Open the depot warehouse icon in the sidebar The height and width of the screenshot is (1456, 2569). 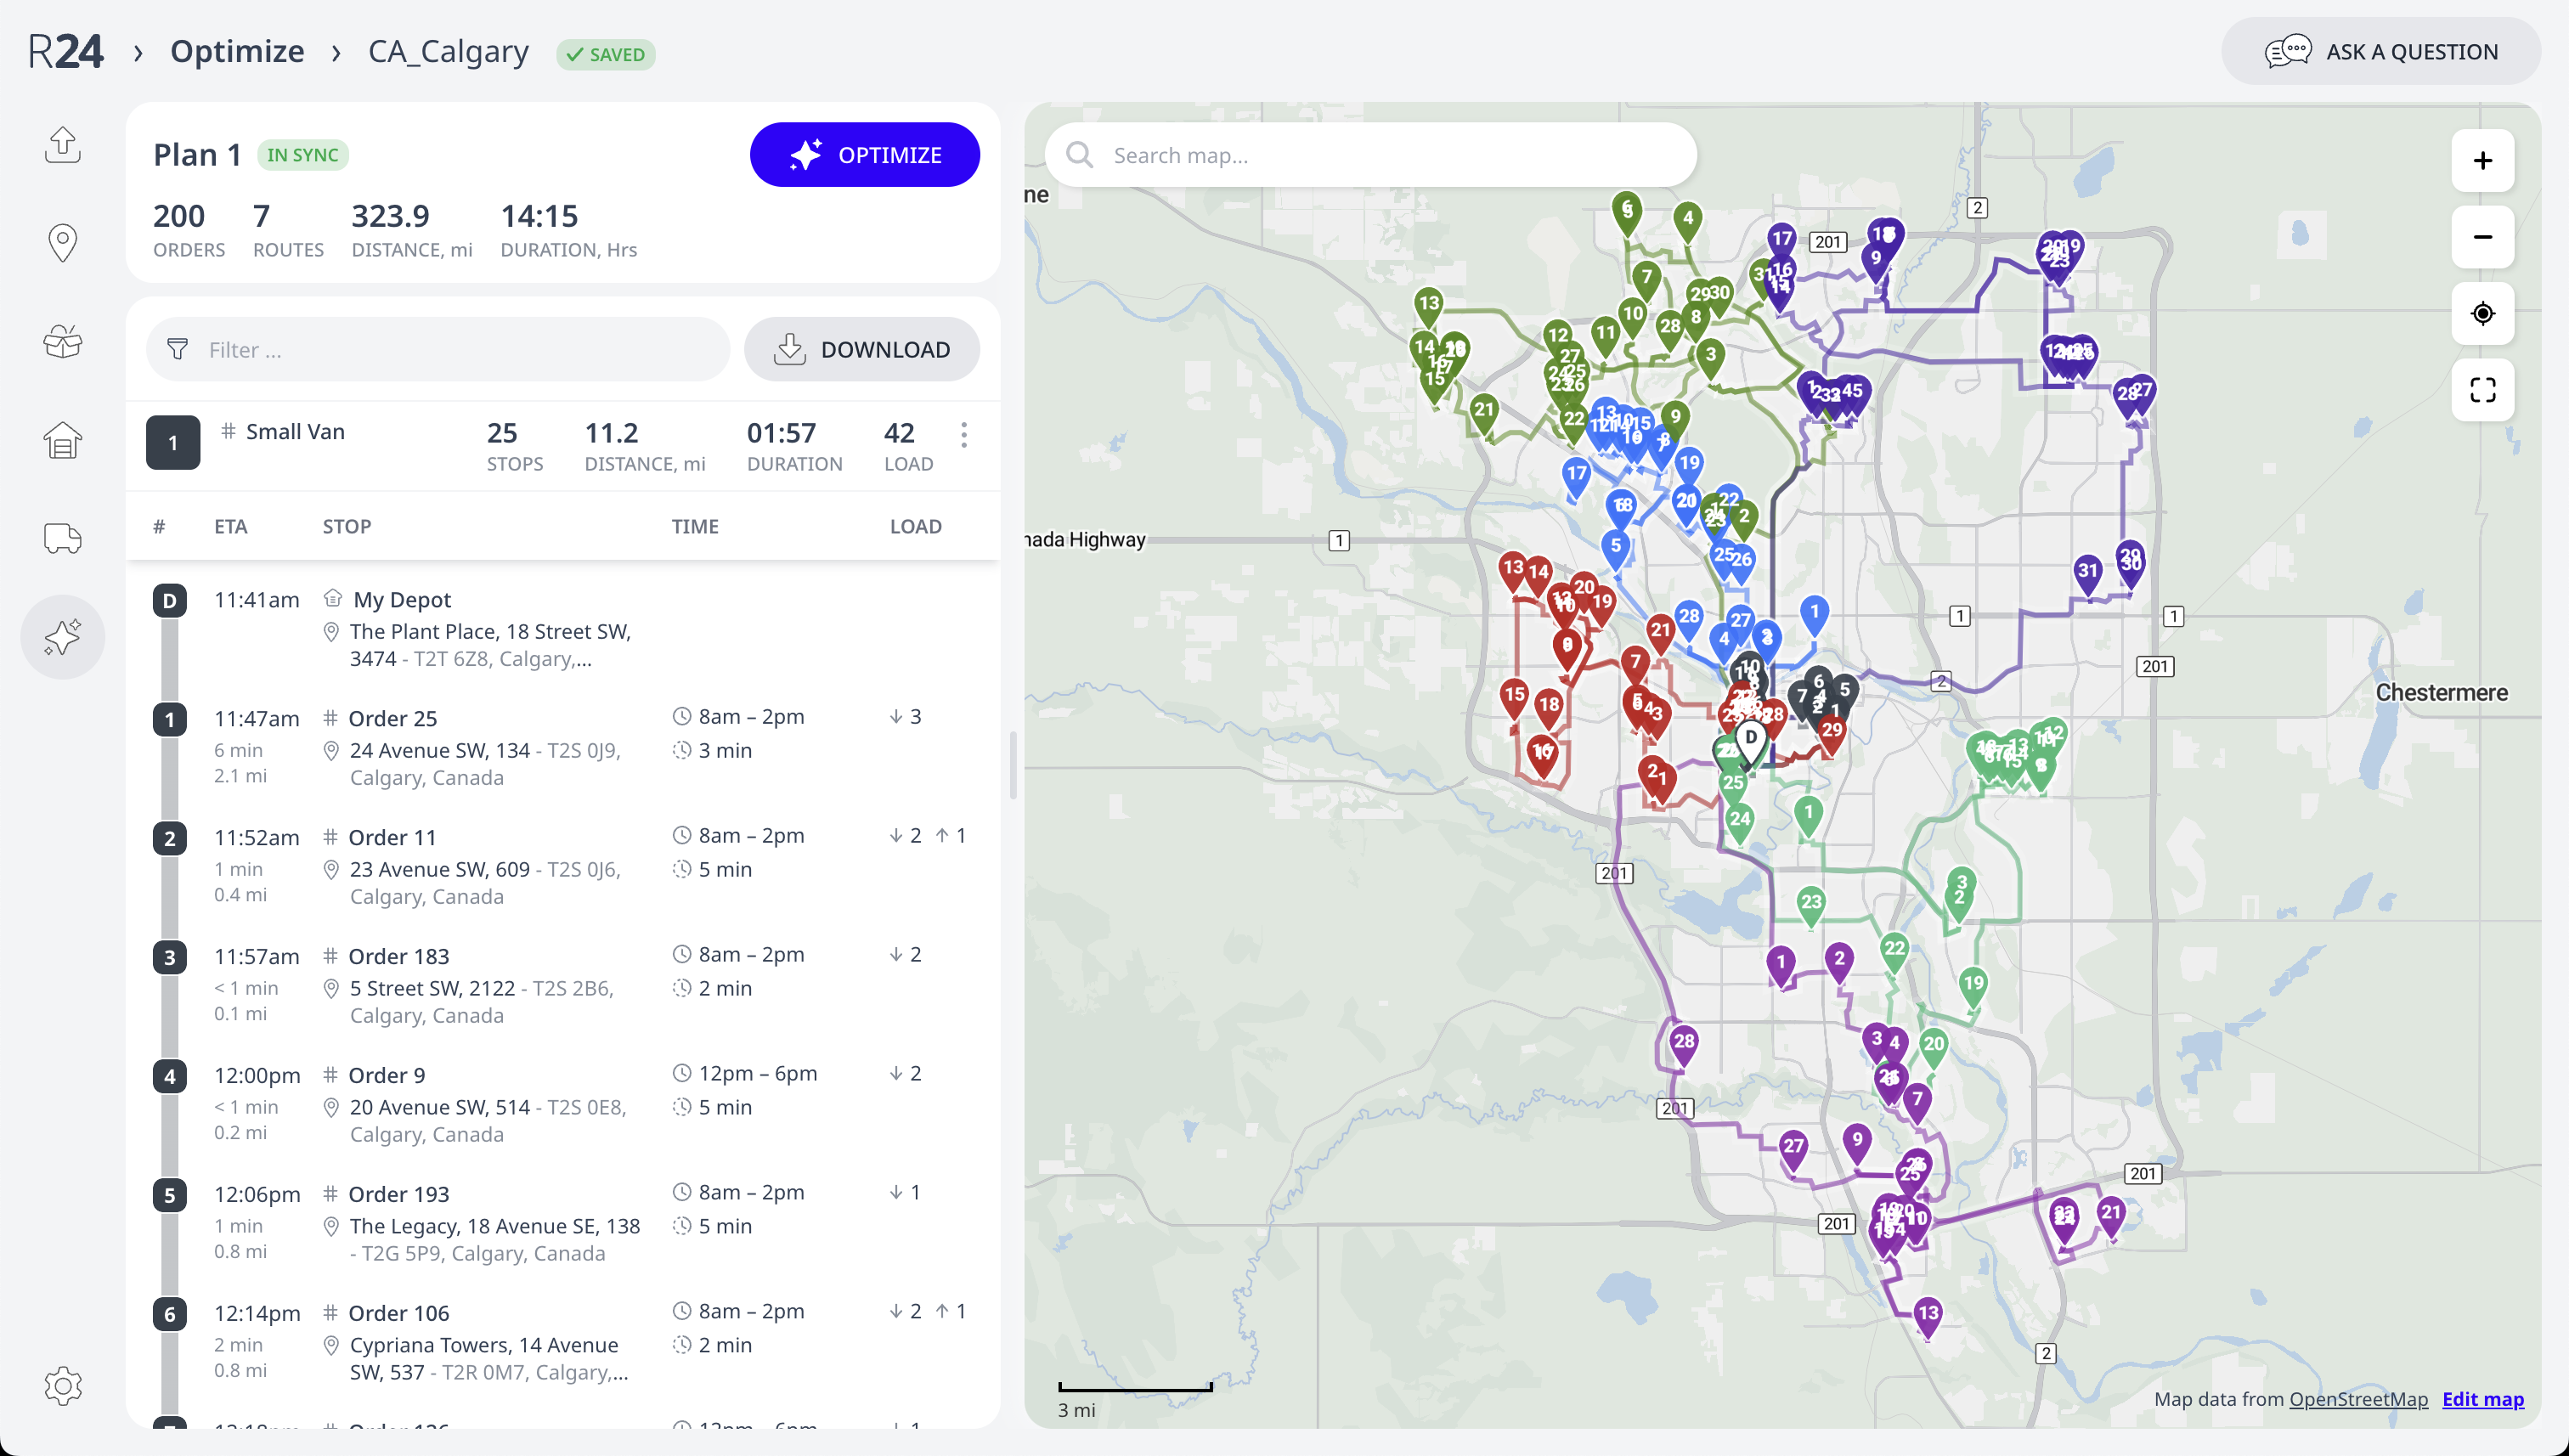pyautogui.click(x=62, y=440)
